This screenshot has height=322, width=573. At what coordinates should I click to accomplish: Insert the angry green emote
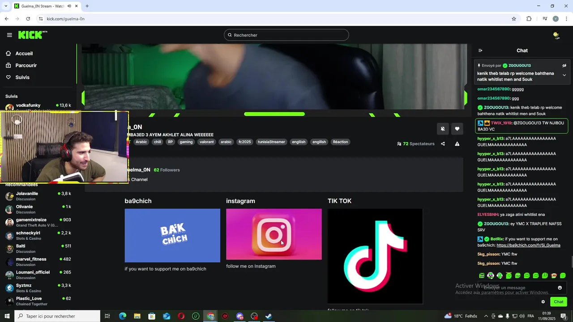click(482, 275)
